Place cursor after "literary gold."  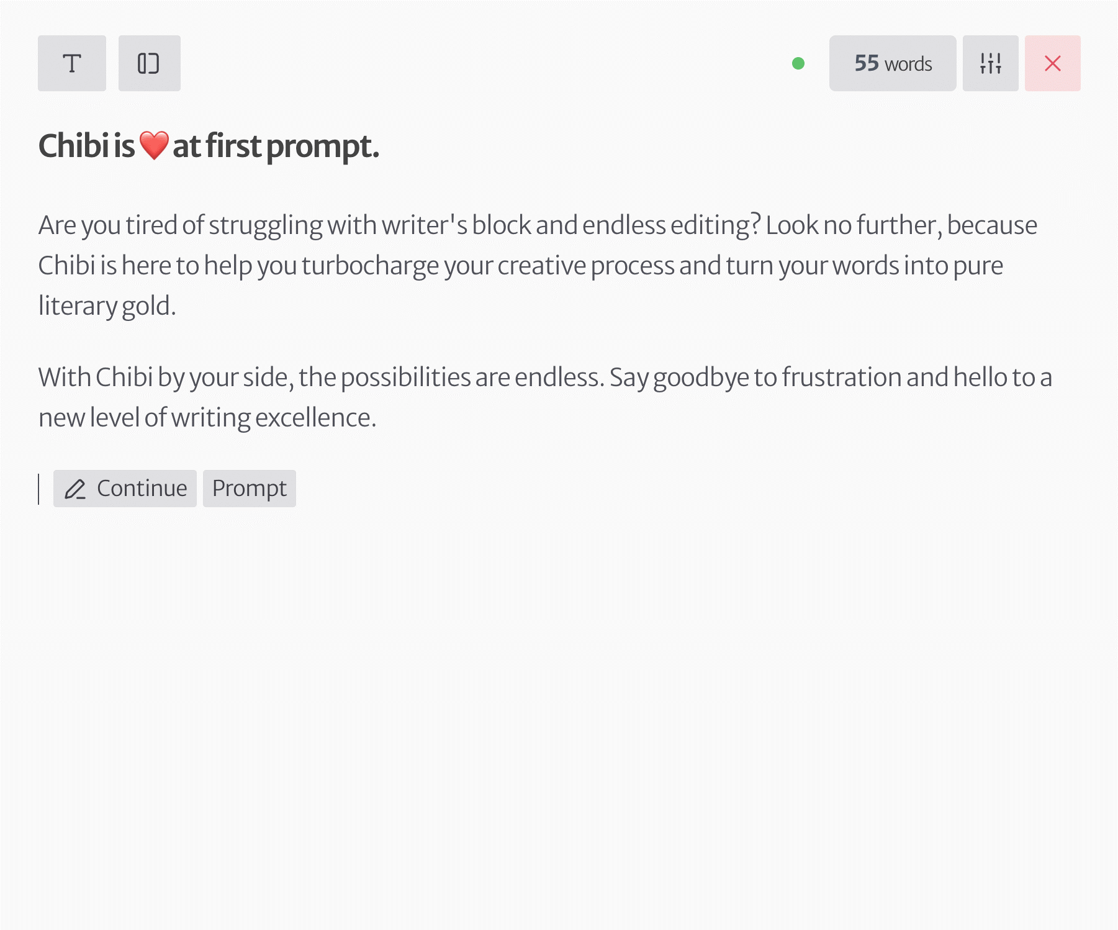pos(178,306)
